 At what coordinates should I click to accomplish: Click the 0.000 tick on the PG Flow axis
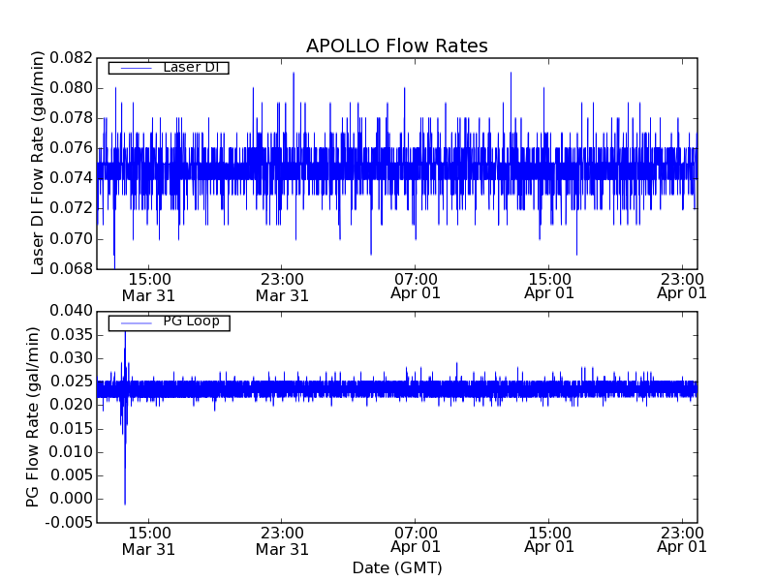[x=71, y=499]
